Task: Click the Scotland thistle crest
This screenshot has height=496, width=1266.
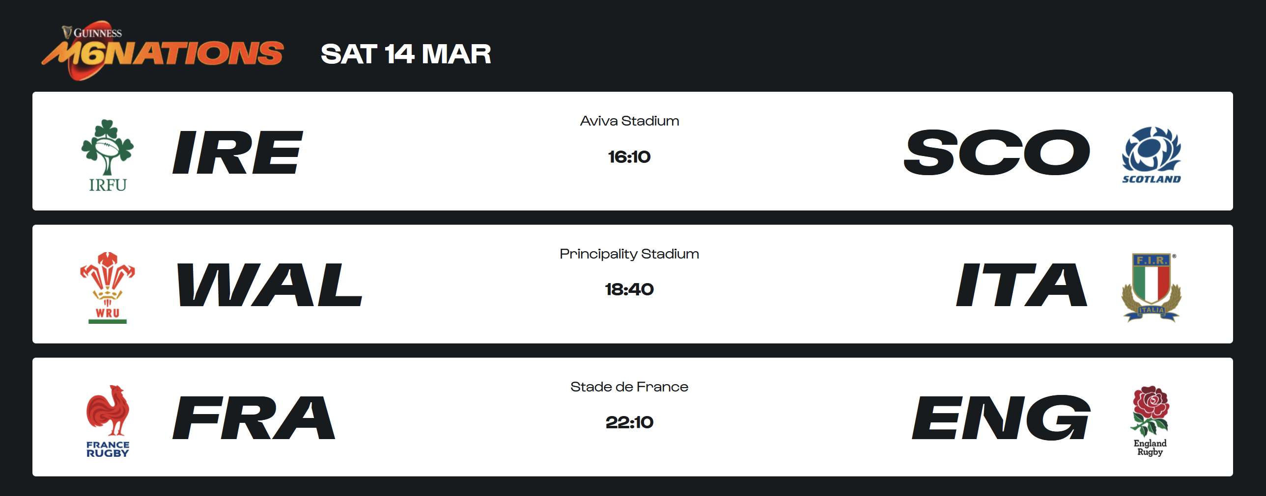Action: 1151,155
